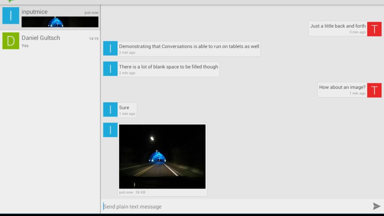
Task: Click blue avatar beside 'Demonstrating that Conversations' message
Action: pyautogui.click(x=110, y=49)
